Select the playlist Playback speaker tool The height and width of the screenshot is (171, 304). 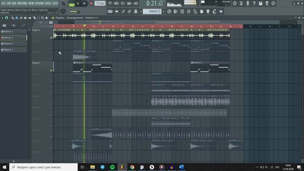click(x=47, y=18)
